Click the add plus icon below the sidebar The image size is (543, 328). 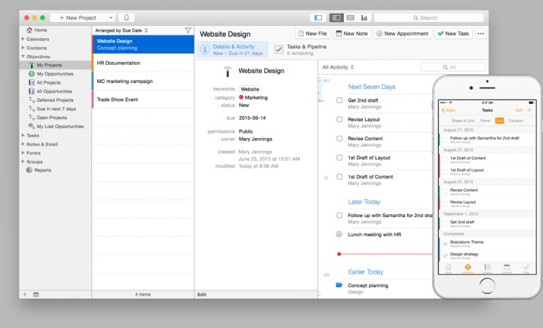(x=25, y=294)
